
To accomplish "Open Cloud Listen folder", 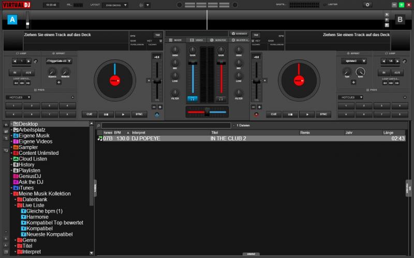I will tap(33, 159).
